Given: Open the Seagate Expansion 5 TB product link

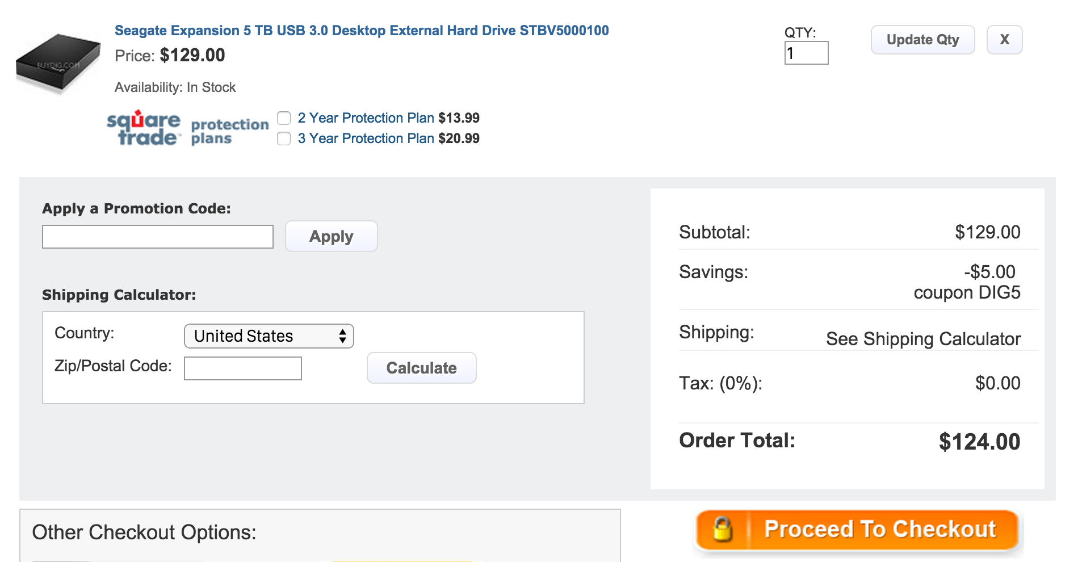Looking at the screenshot, I should (x=362, y=31).
